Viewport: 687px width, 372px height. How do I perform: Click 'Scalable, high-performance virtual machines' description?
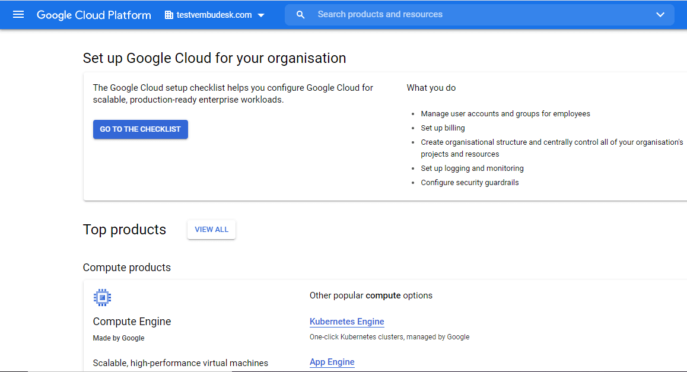[180, 363]
